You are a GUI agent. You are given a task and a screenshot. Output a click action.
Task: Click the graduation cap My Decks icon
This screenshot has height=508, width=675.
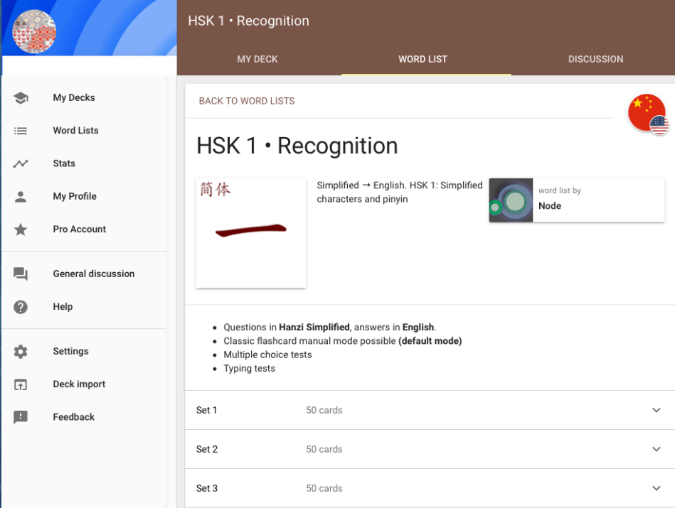(21, 98)
